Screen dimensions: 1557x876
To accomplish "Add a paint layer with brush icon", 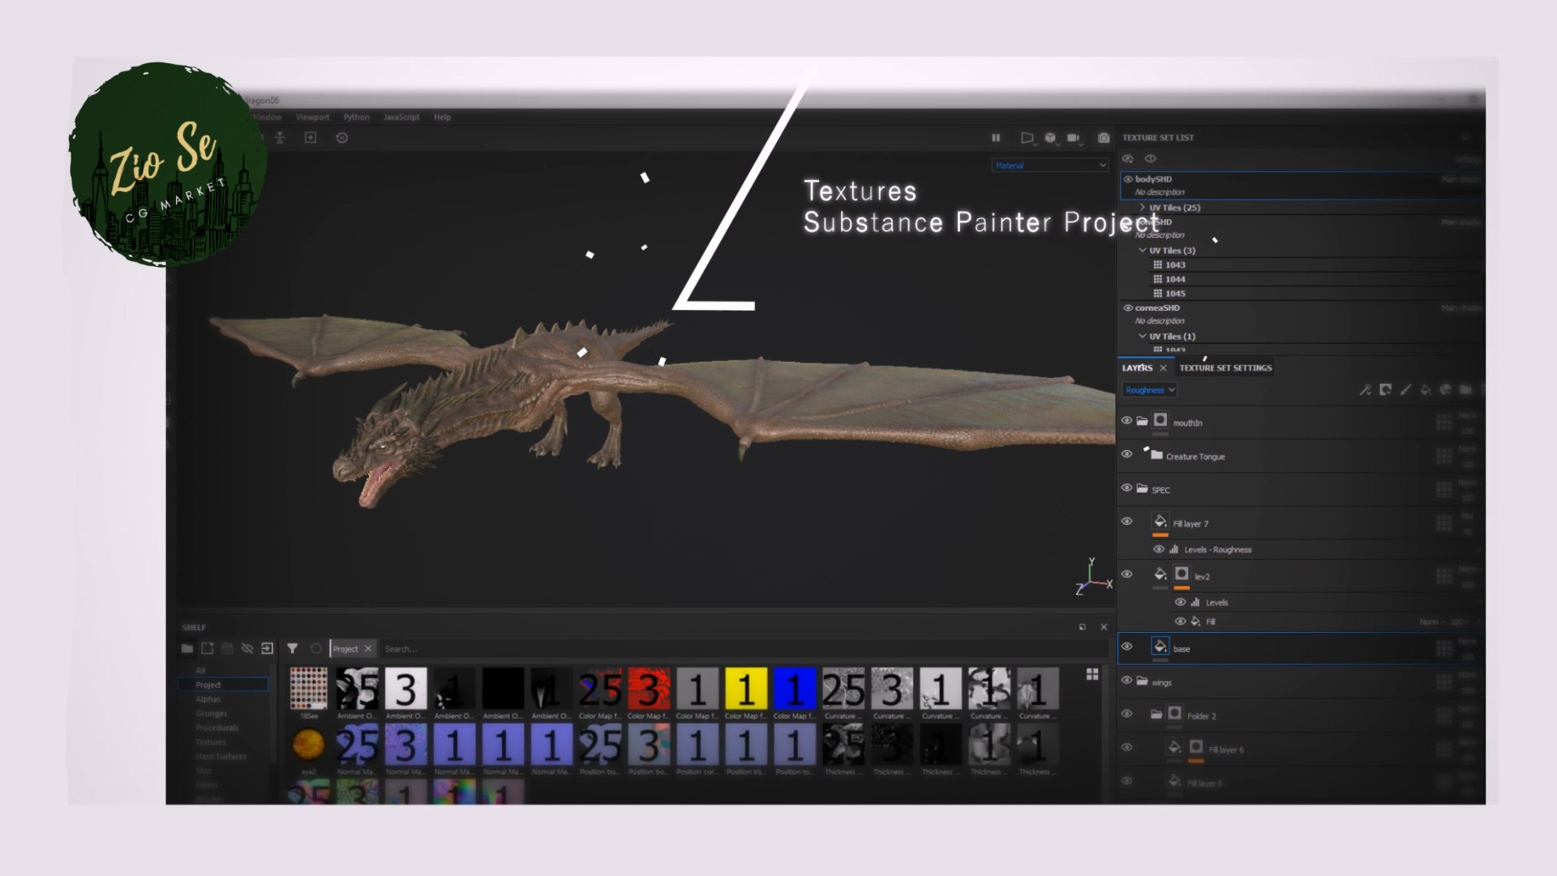I will coord(1405,390).
